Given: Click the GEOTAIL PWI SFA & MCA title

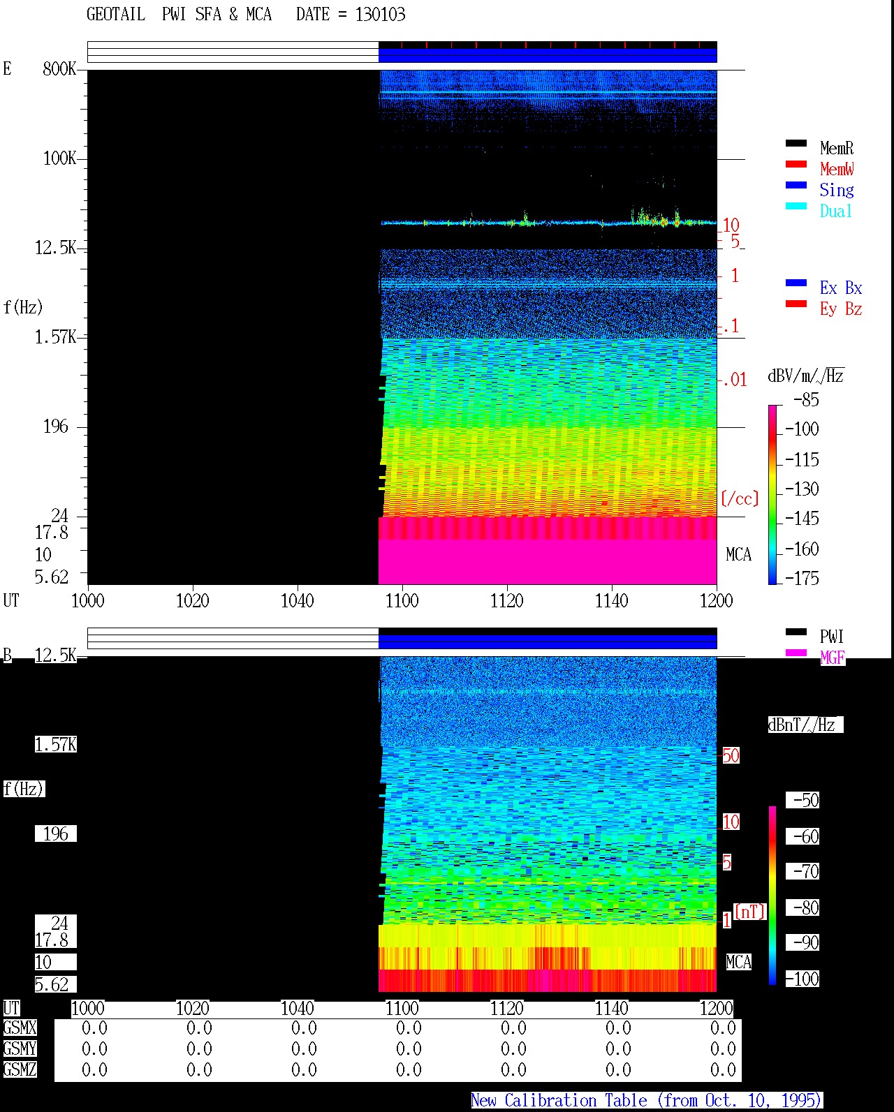Looking at the screenshot, I should [179, 14].
